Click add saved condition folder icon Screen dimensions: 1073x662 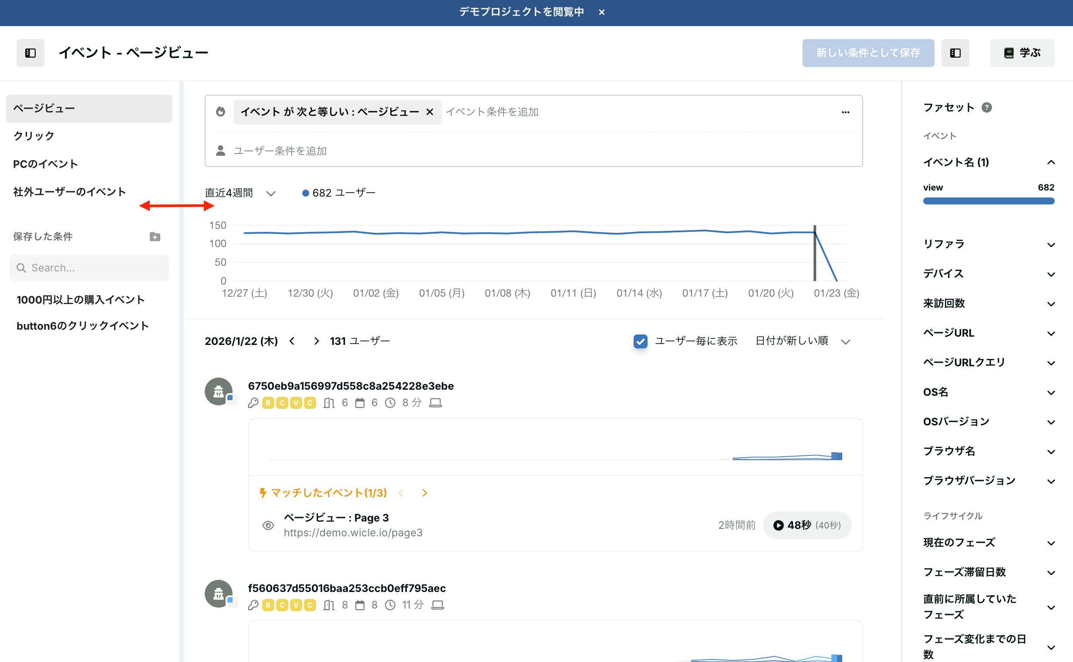pos(155,237)
